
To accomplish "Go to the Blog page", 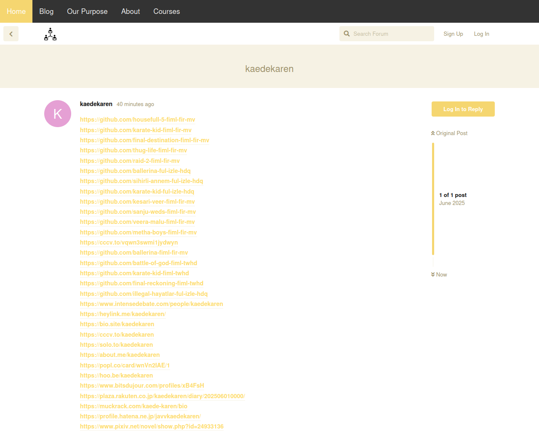I will pos(46,11).
